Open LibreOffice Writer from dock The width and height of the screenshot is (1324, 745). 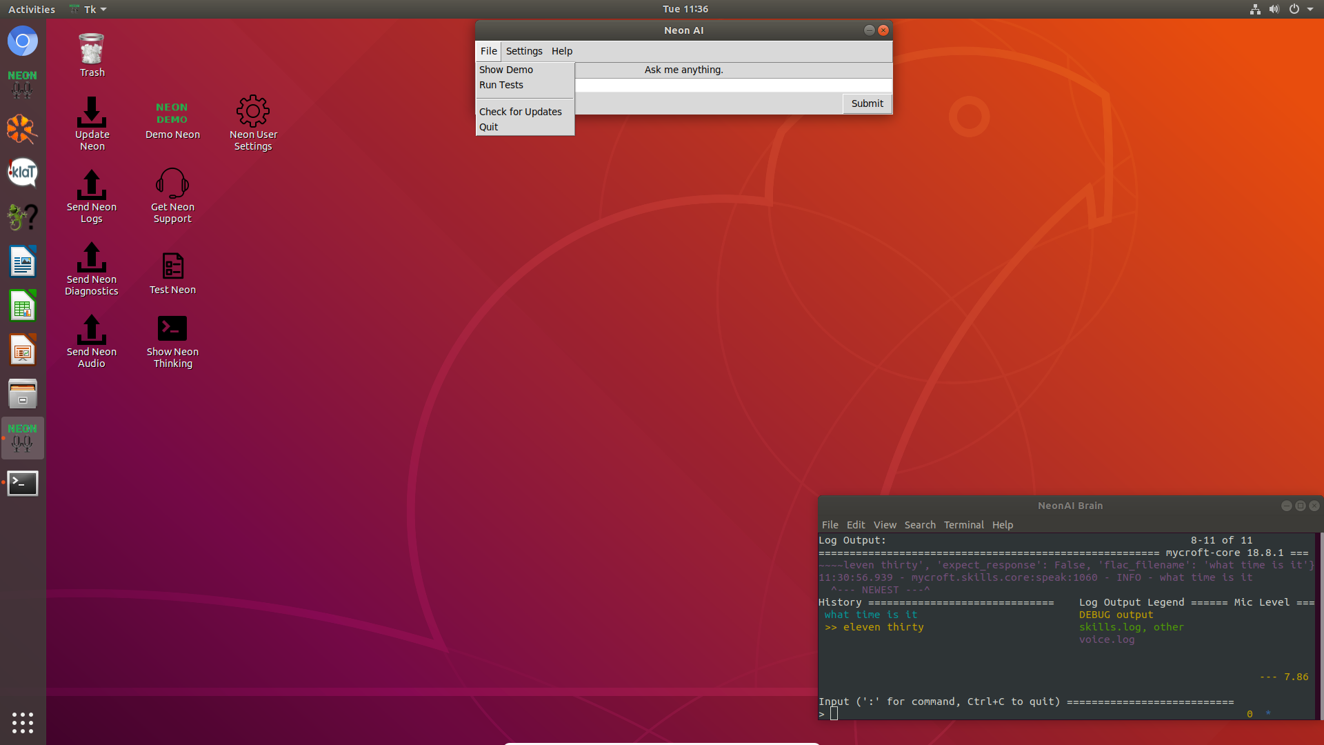(x=23, y=261)
